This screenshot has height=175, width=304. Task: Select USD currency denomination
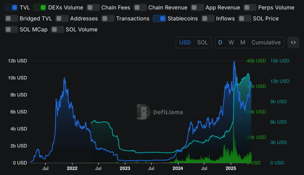click(x=185, y=42)
